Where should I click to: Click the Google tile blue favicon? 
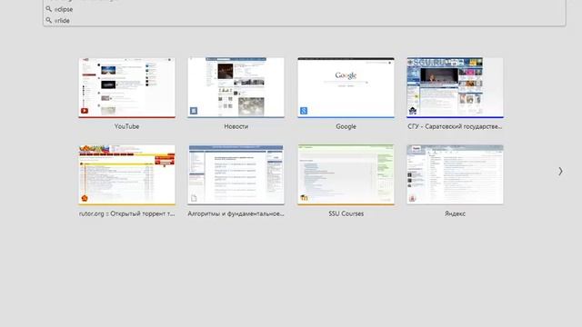coord(304,111)
